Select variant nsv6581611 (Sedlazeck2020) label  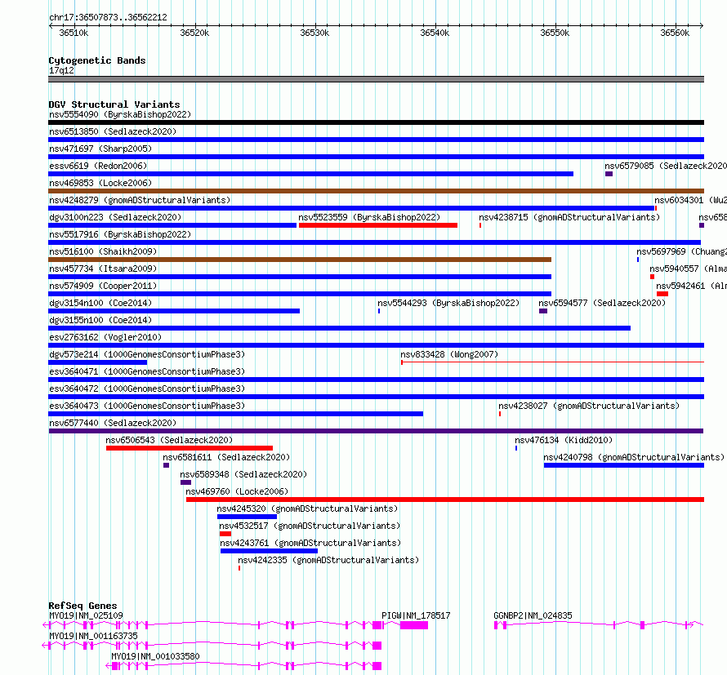226,457
